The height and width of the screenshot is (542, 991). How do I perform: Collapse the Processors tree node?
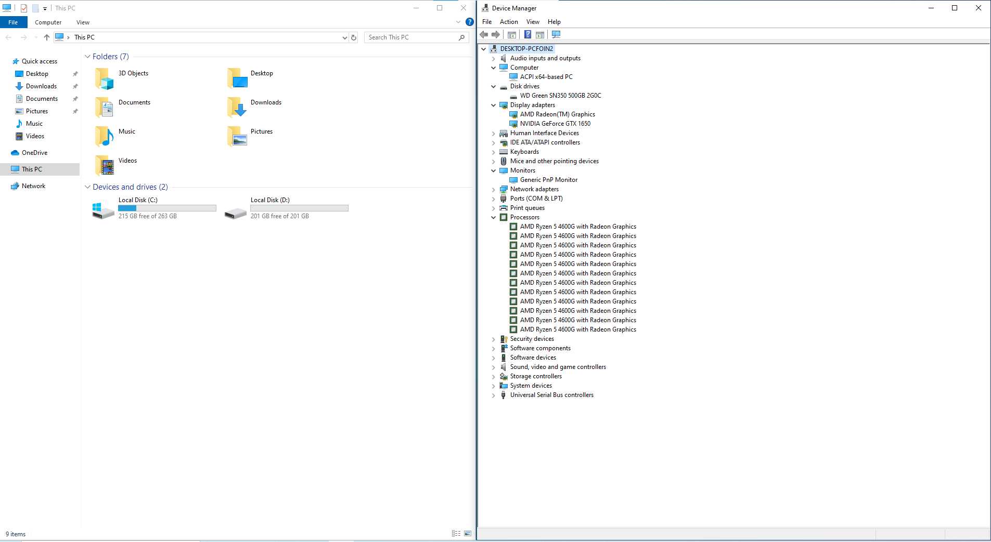pos(494,217)
